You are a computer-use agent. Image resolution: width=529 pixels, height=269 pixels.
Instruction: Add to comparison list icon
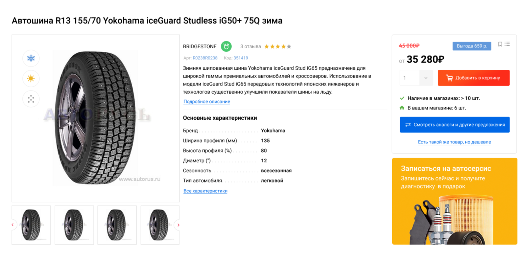tap(507, 44)
